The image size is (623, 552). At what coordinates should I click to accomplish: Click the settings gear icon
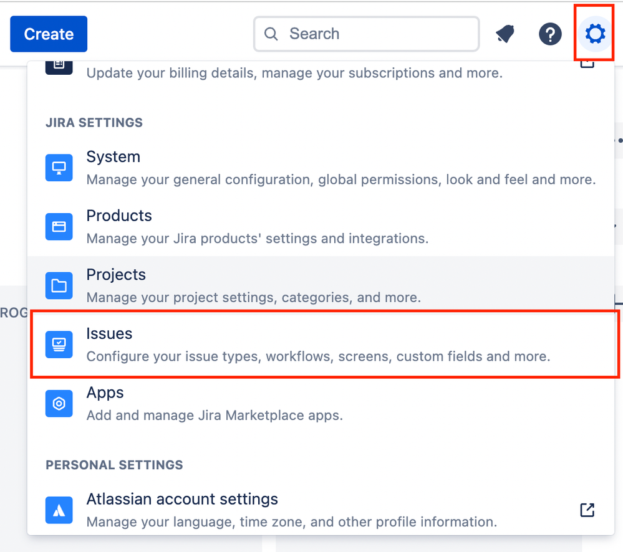coord(595,34)
